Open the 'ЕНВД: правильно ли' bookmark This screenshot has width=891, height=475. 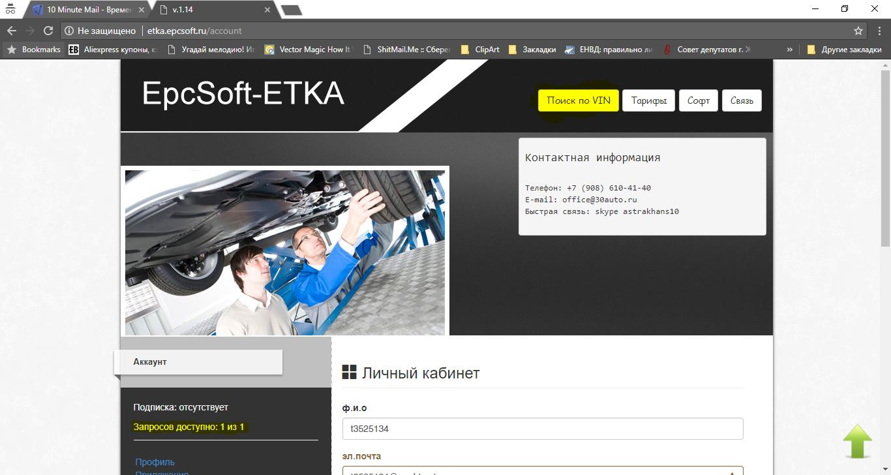609,50
